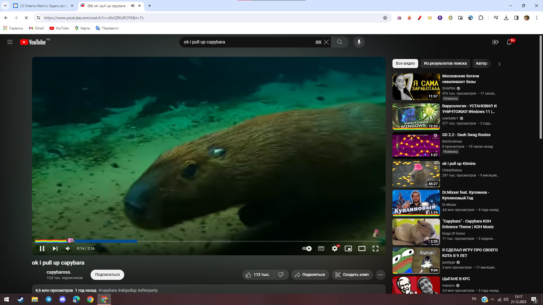
Task: Open a new browser tab
Action: click(x=150, y=6)
